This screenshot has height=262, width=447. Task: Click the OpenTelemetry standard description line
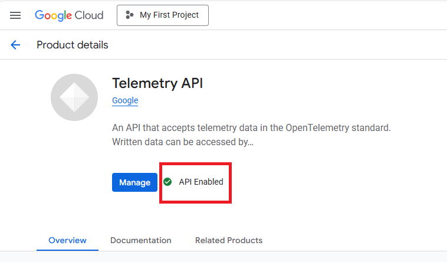tap(251, 127)
